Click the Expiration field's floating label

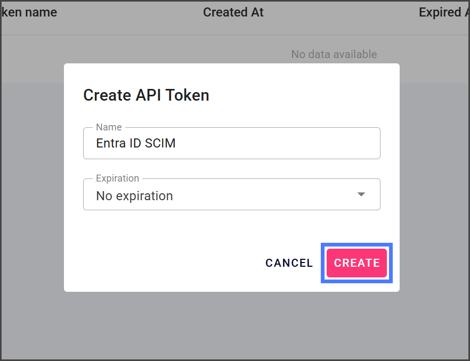pos(117,178)
